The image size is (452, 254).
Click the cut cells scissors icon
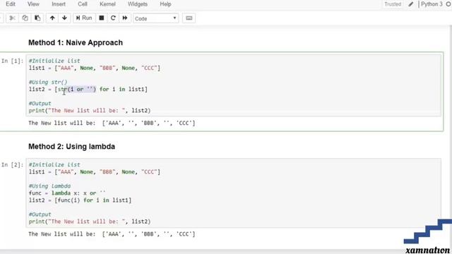[12, 18]
